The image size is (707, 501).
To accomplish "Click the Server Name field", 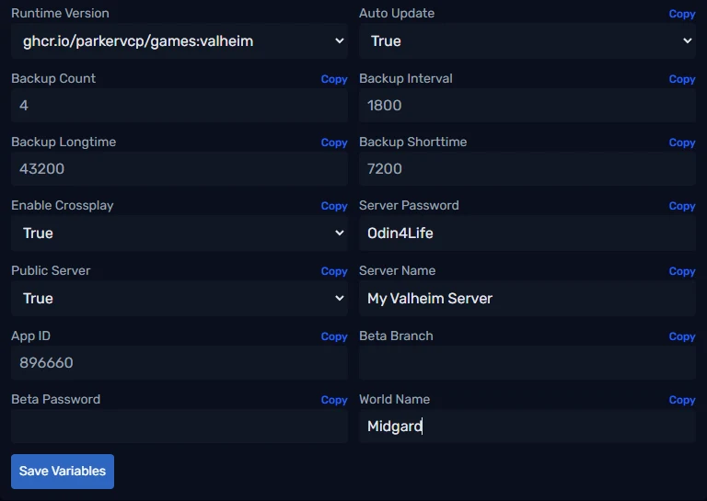I will (x=527, y=299).
